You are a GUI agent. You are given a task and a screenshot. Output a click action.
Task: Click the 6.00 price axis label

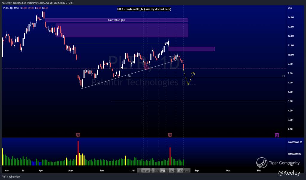click(x=290, y=92)
